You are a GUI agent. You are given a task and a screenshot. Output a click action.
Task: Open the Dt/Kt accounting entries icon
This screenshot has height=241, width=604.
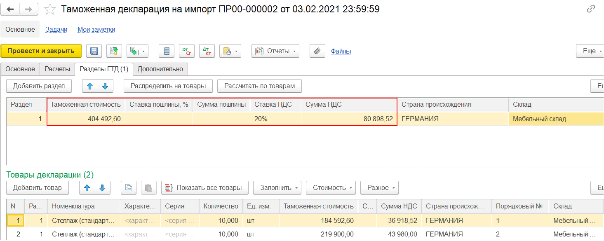coord(207,51)
